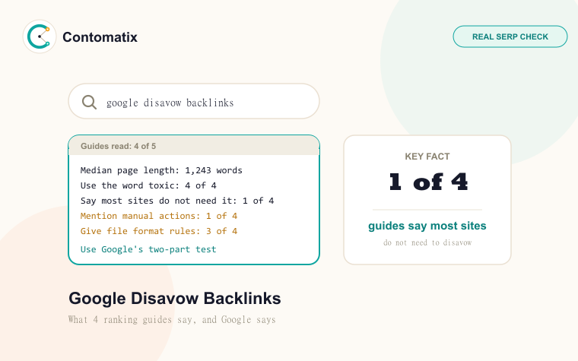578x361 pixels.
Task: Click the magnifying glass search icon
Action: click(89, 102)
